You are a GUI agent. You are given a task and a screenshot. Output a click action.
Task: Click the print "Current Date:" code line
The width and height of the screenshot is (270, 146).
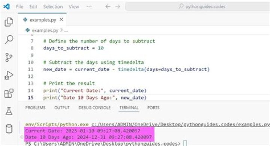pyautogui.click(x=95, y=91)
